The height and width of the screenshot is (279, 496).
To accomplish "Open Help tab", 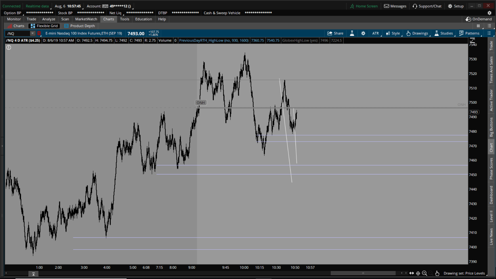I will tap(162, 19).
